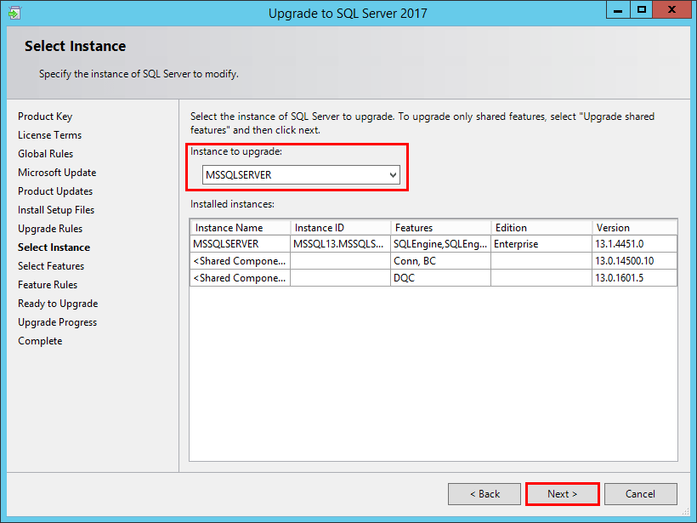Click the 13.0.14500.10 version cell
697x523 pixels.
point(635,261)
